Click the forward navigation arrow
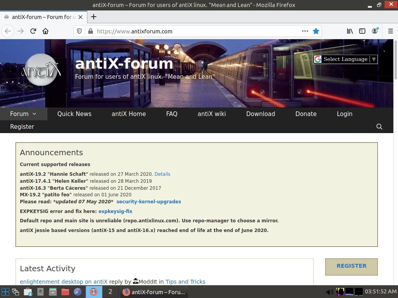 click(21, 31)
